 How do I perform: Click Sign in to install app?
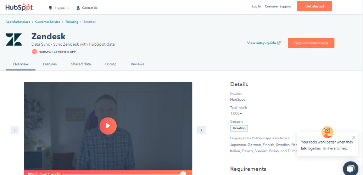[x=311, y=43]
